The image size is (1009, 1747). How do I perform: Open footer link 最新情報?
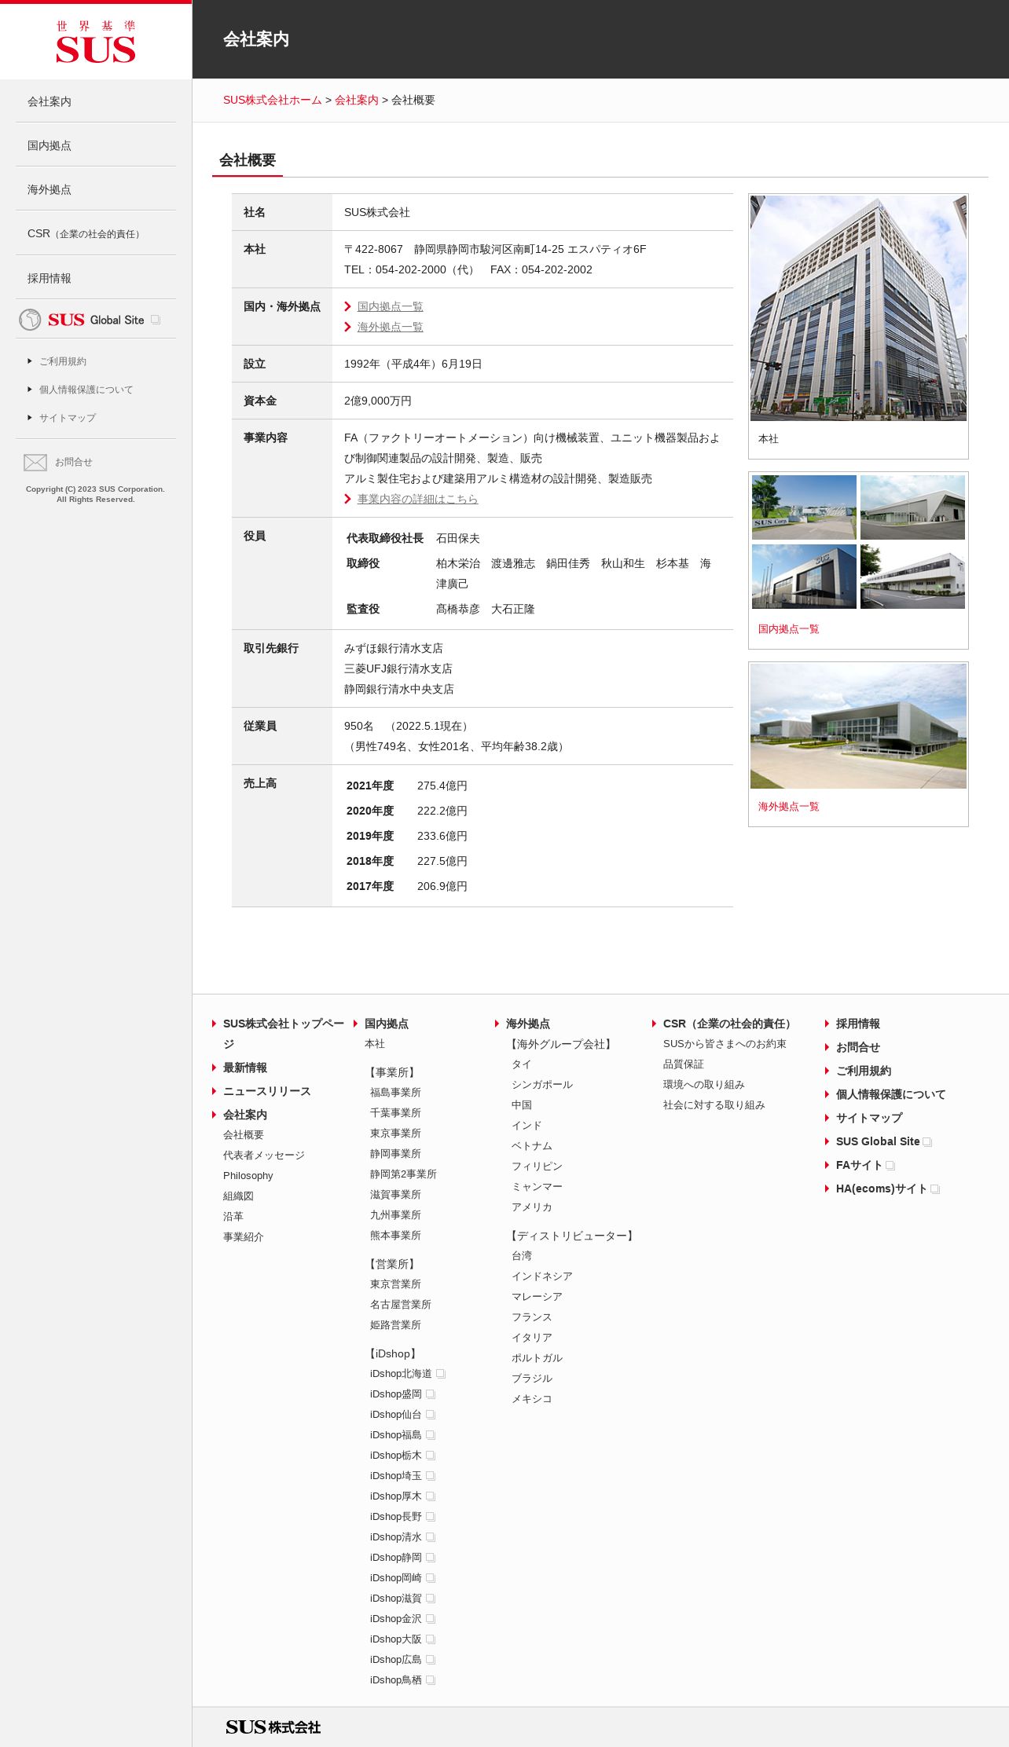tap(245, 1068)
